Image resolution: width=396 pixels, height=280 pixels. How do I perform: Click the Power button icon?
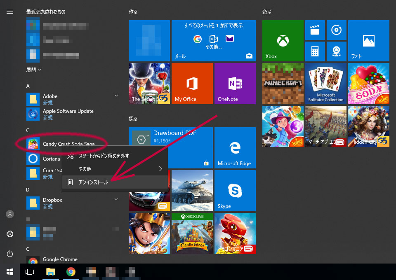click(x=10, y=254)
